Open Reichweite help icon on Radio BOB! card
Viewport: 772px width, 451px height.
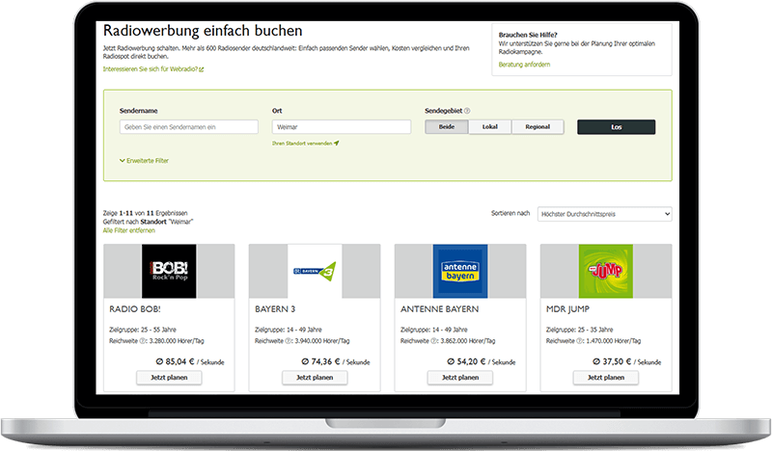pyautogui.click(x=143, y=341)
